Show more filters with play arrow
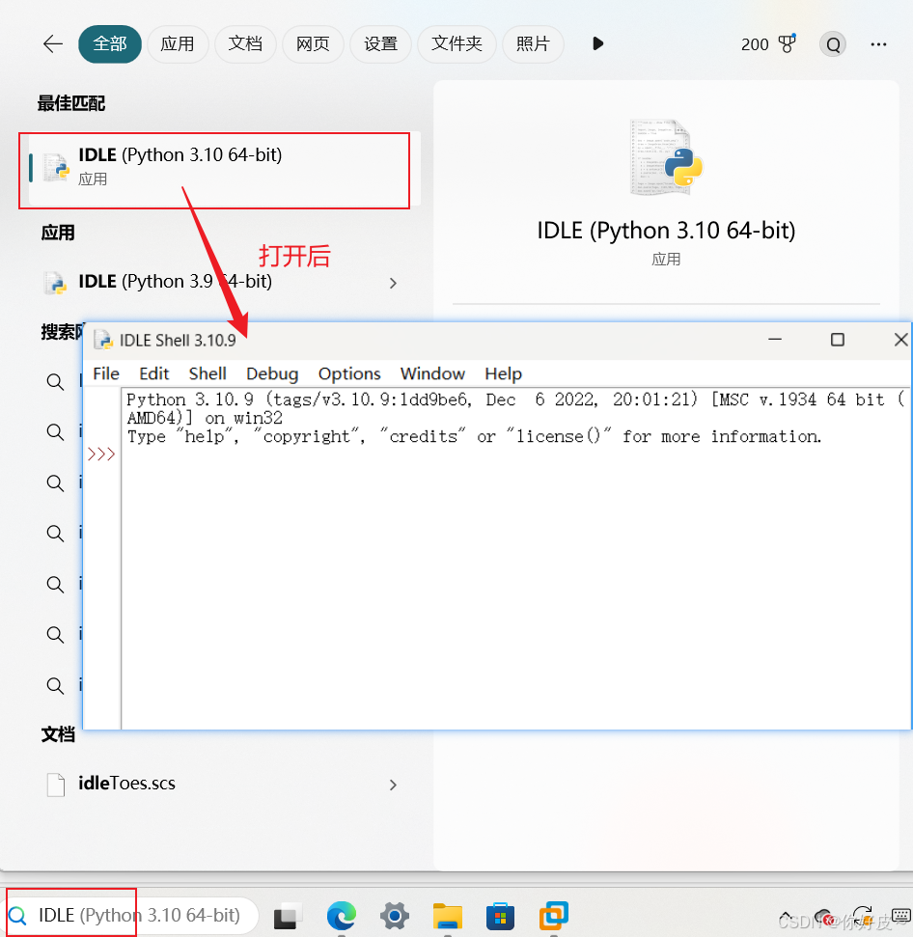 (597, 43)
